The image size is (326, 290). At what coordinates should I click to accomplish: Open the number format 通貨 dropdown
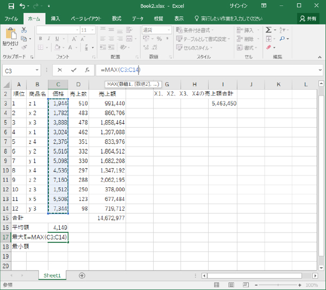click(x=168, y=30)
